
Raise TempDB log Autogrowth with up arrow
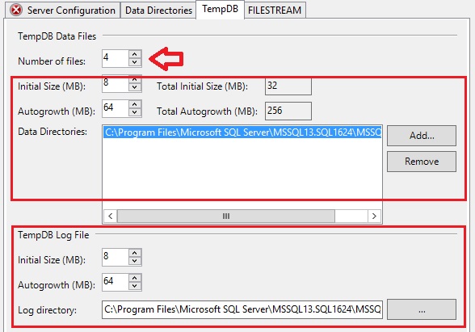135,278
